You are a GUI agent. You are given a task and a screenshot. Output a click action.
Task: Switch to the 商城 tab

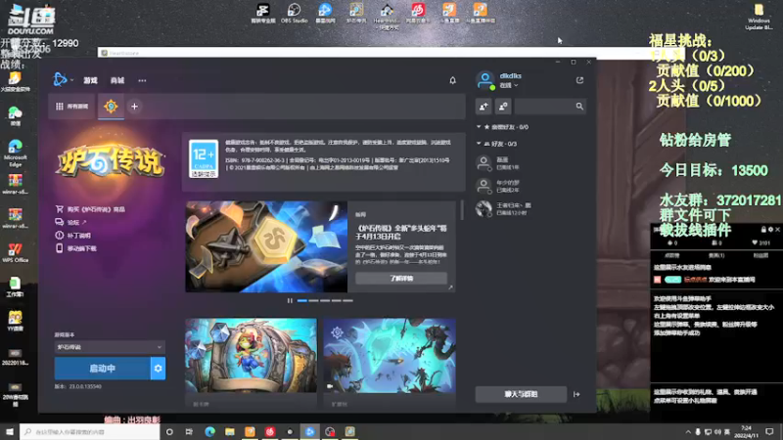click(117, 80)
